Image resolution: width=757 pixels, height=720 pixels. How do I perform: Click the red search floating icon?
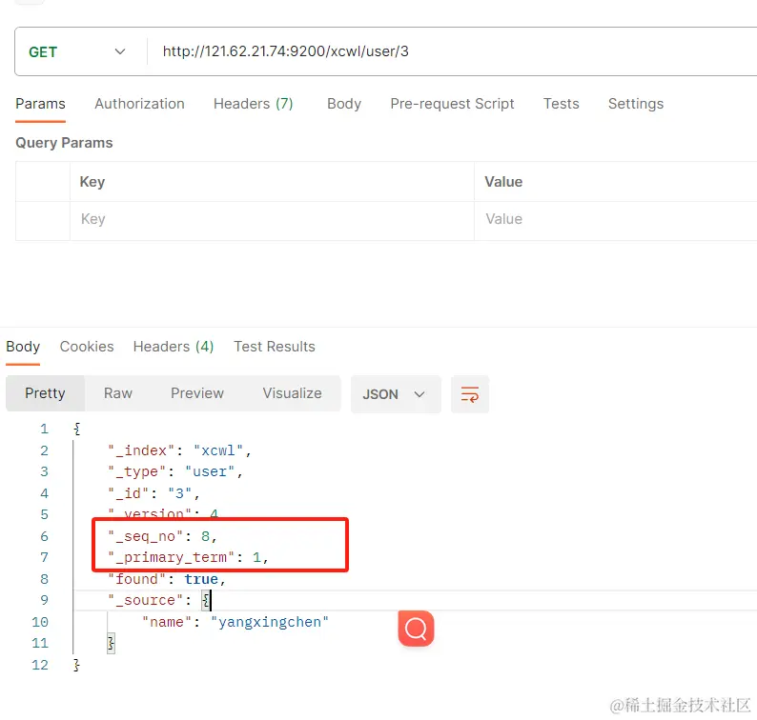pos(416,629)
